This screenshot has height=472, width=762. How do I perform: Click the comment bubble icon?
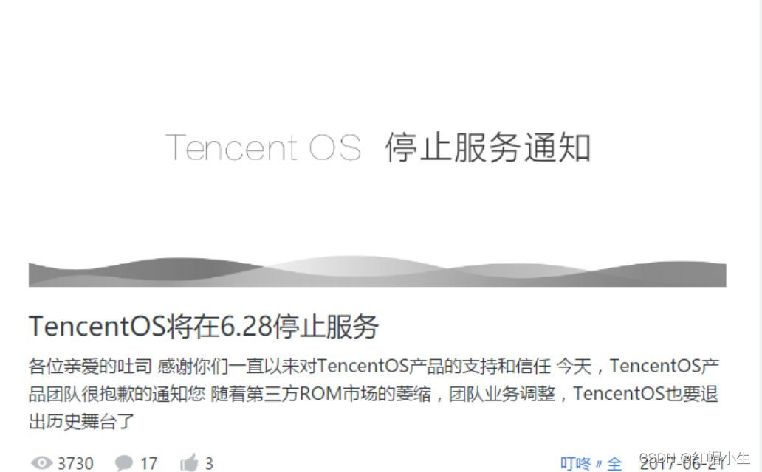pos(123,462)
